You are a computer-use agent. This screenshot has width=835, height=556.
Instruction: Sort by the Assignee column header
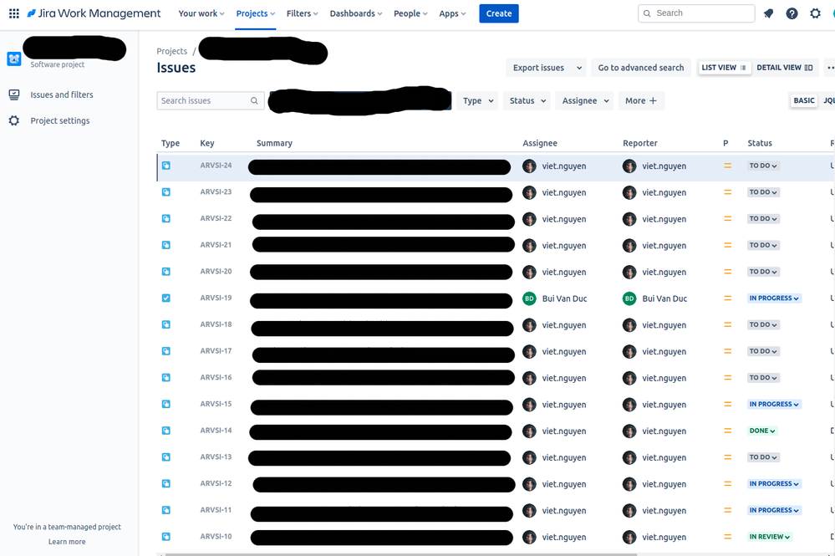540,143
